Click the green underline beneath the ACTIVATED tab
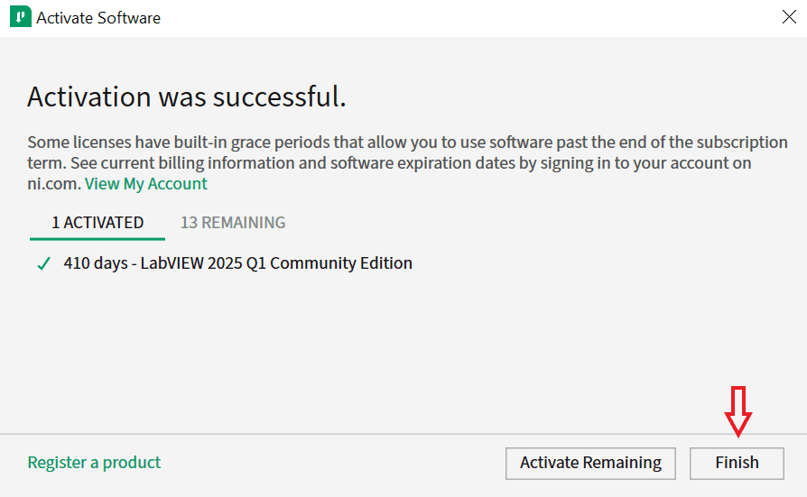Screen dimensions: 807x497 97,239
